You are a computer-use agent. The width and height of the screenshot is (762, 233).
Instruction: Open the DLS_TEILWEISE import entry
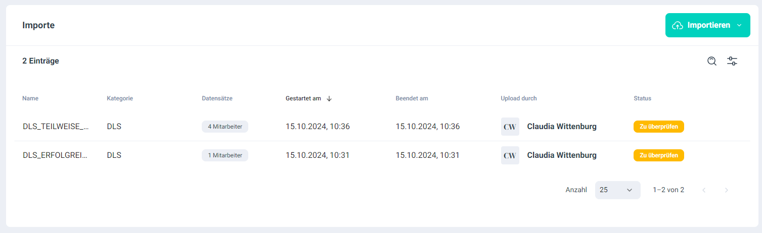coord(56,127)
